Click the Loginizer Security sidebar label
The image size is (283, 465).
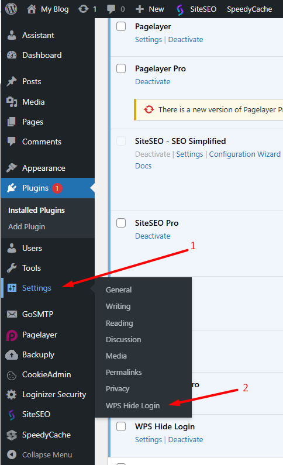click(x=54, y=394)
